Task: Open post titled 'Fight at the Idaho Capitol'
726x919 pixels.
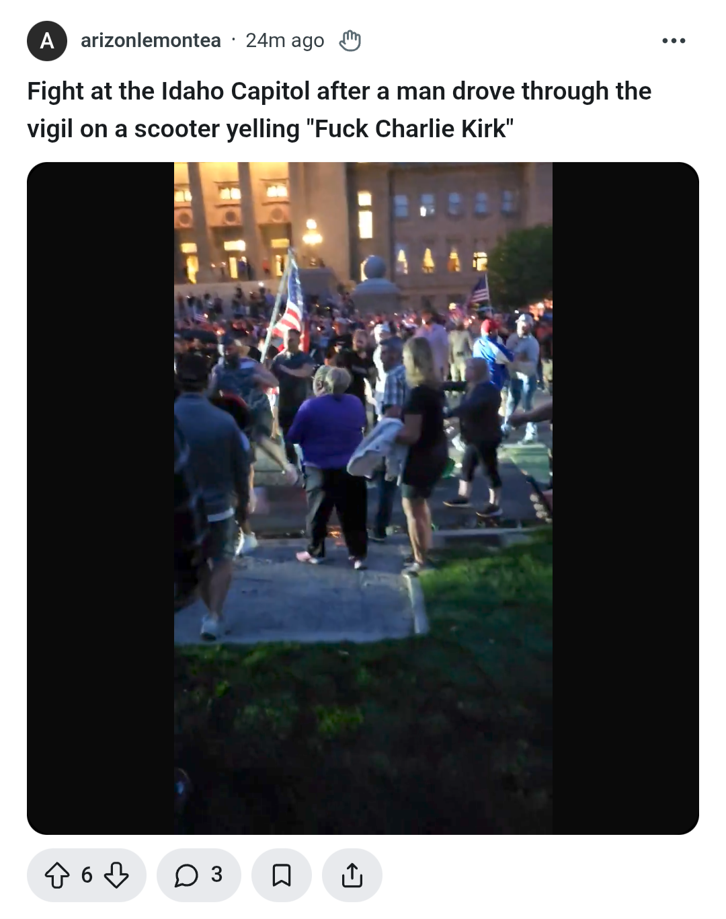Action: coord(339,110)
